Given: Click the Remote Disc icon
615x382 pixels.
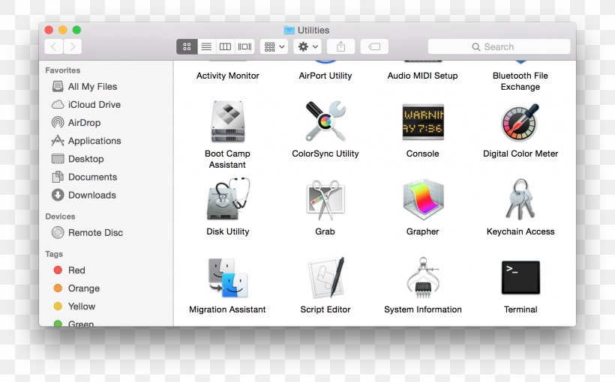Looking at the screenshot, I should point(58,232).
